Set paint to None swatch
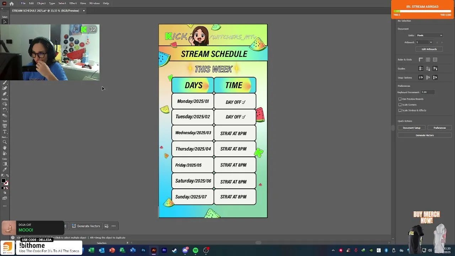This screenshot has width=455, height=256. pos(7,188)
